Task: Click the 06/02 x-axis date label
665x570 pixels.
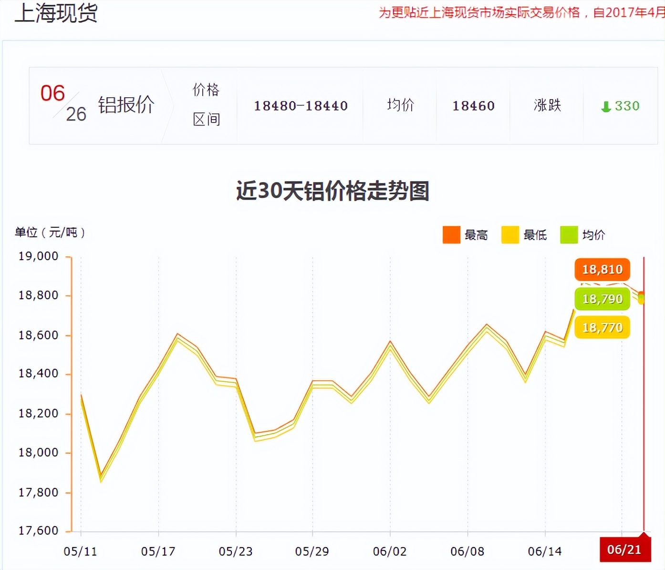Action: 390,551
